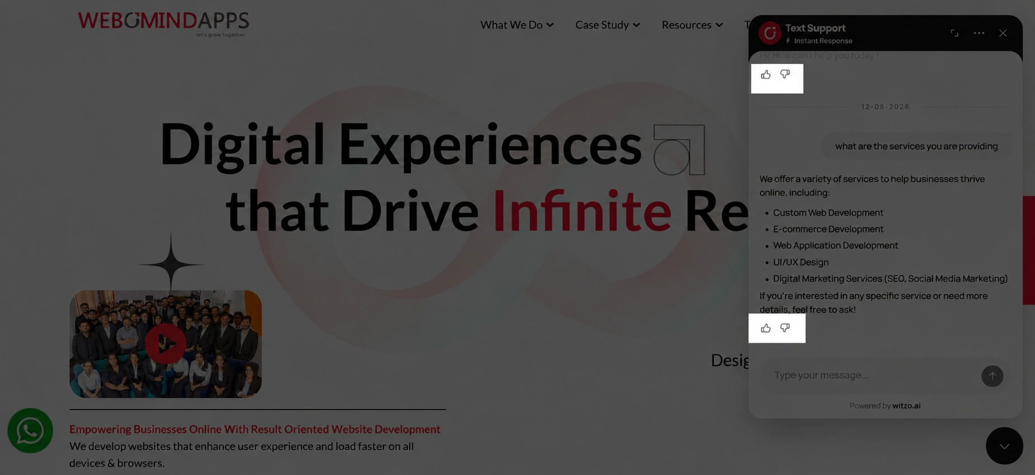Click the 'Text Support' chat title

pos(815,28)
